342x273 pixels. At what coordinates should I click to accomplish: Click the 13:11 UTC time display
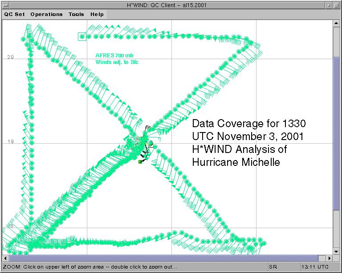point(315,267)
